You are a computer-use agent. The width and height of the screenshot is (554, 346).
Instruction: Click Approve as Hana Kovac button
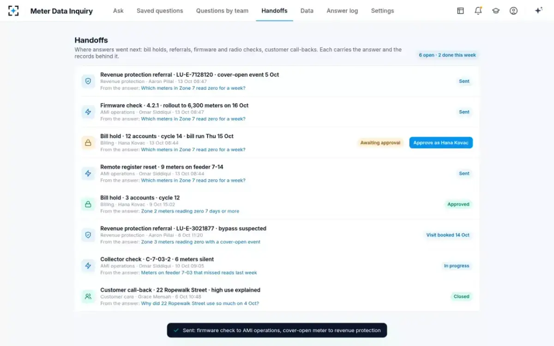click(441, 143)
